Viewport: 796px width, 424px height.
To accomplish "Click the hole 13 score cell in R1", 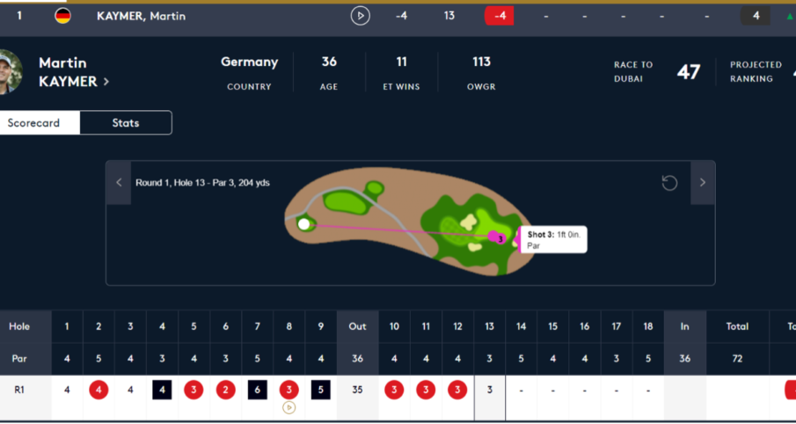I will [489, 389].
